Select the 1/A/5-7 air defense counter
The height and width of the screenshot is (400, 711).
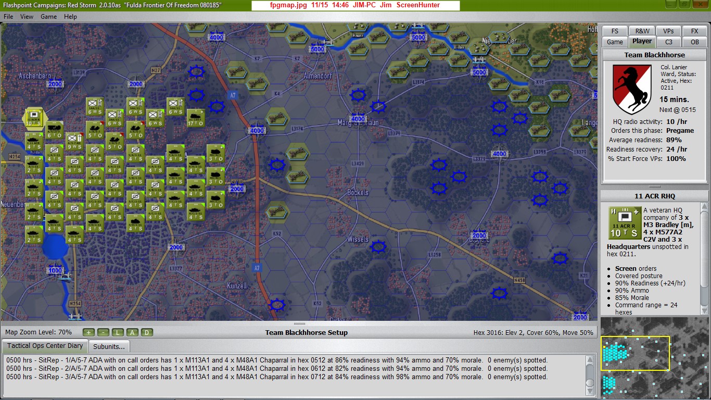tap(95, 130)
